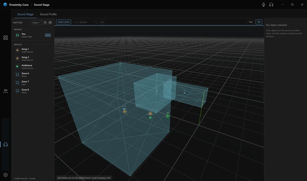
Task: Select Song 1 in entities list
Action: (33, 50)
